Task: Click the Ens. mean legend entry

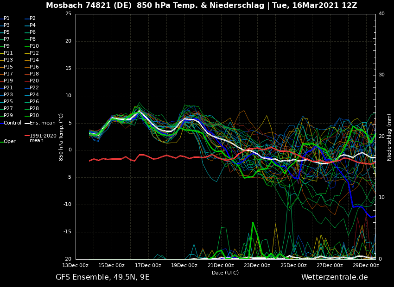Action: [x=42, y=123]
